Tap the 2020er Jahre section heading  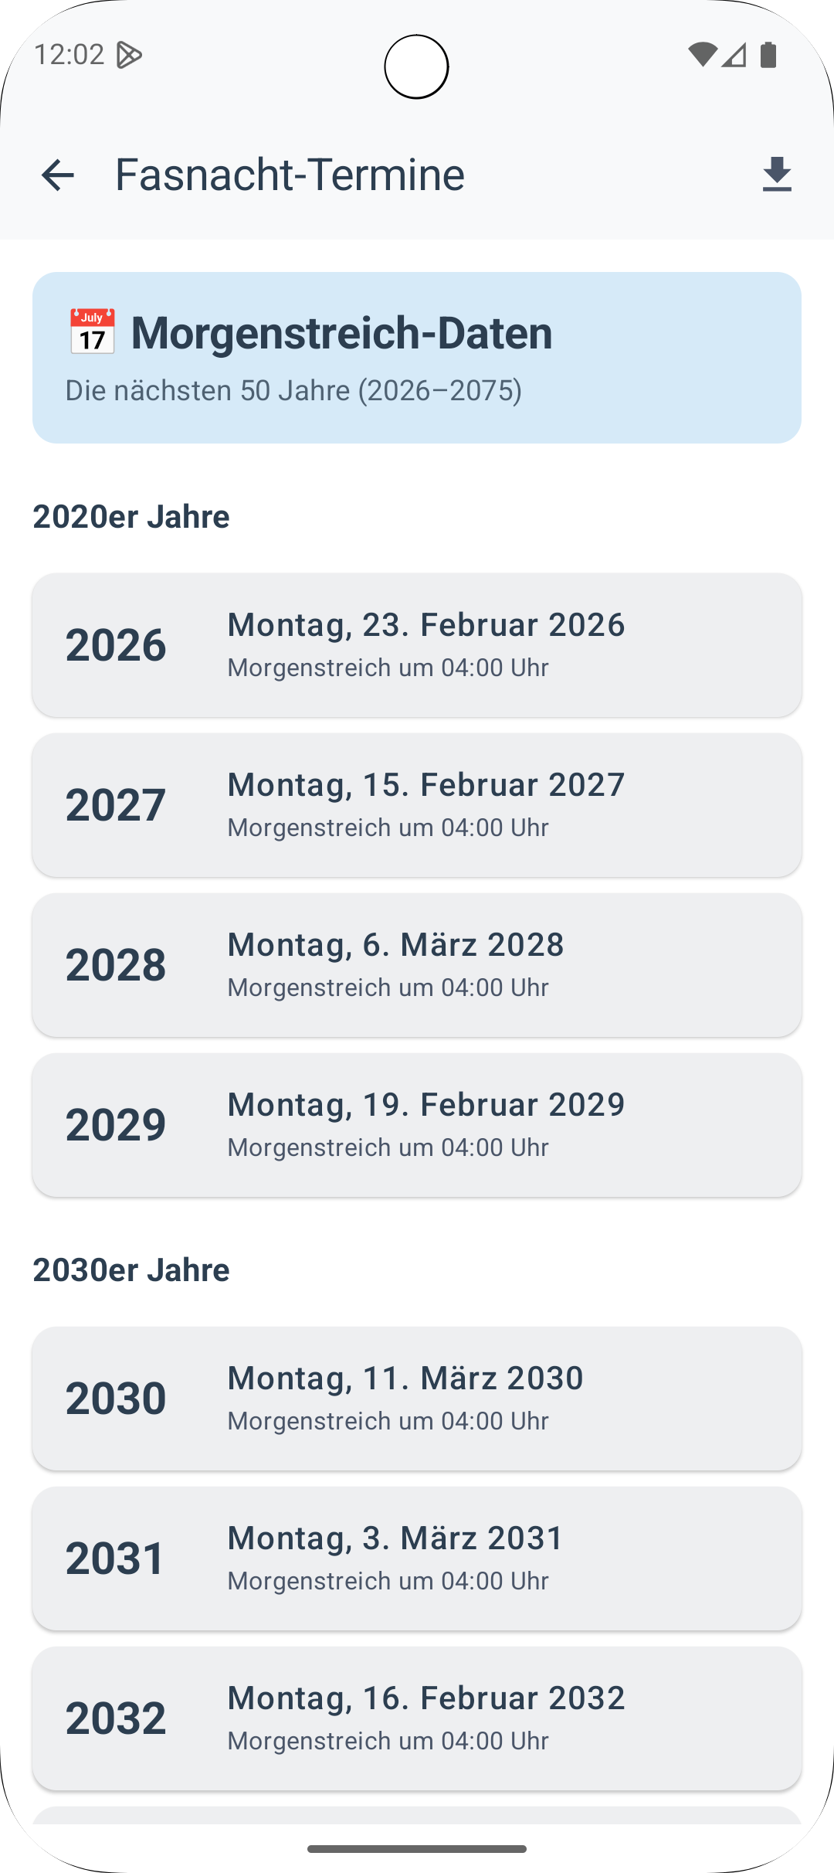click(x=131, y=516)
